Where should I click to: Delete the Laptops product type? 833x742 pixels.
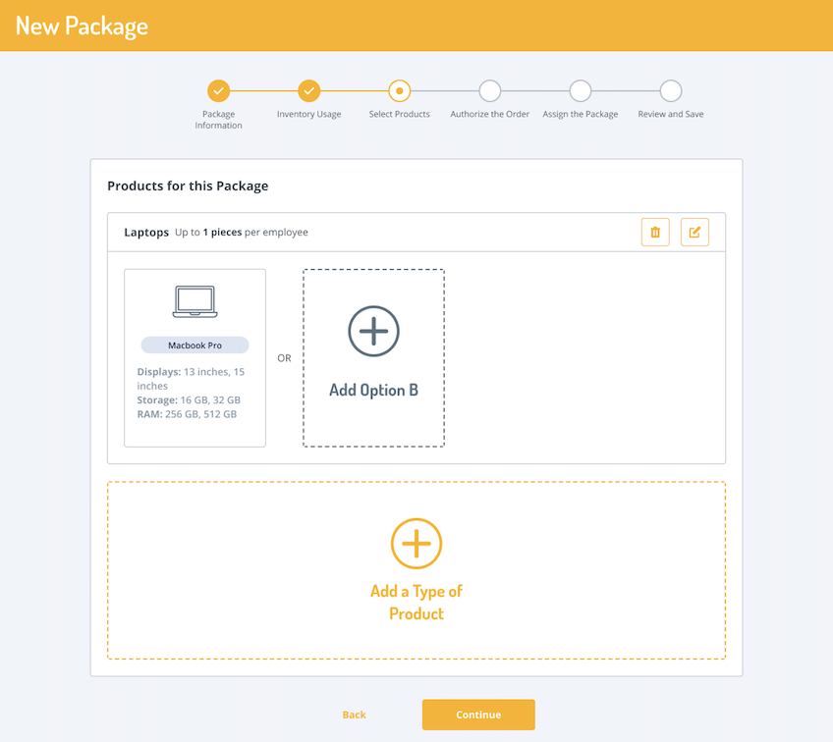point(655,233)
